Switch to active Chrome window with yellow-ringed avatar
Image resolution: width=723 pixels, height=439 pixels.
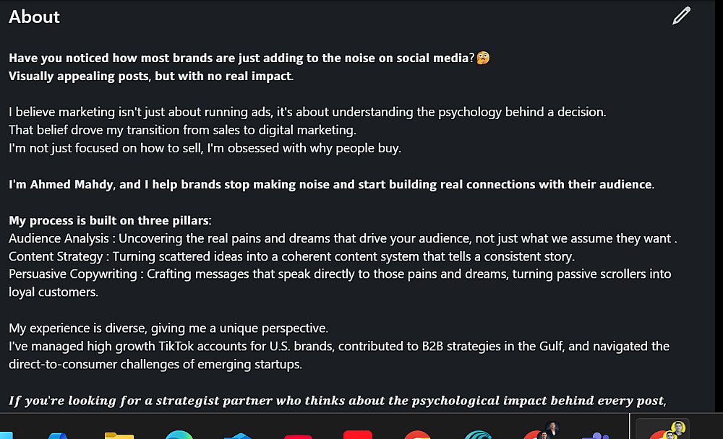[x=662, y=433]
